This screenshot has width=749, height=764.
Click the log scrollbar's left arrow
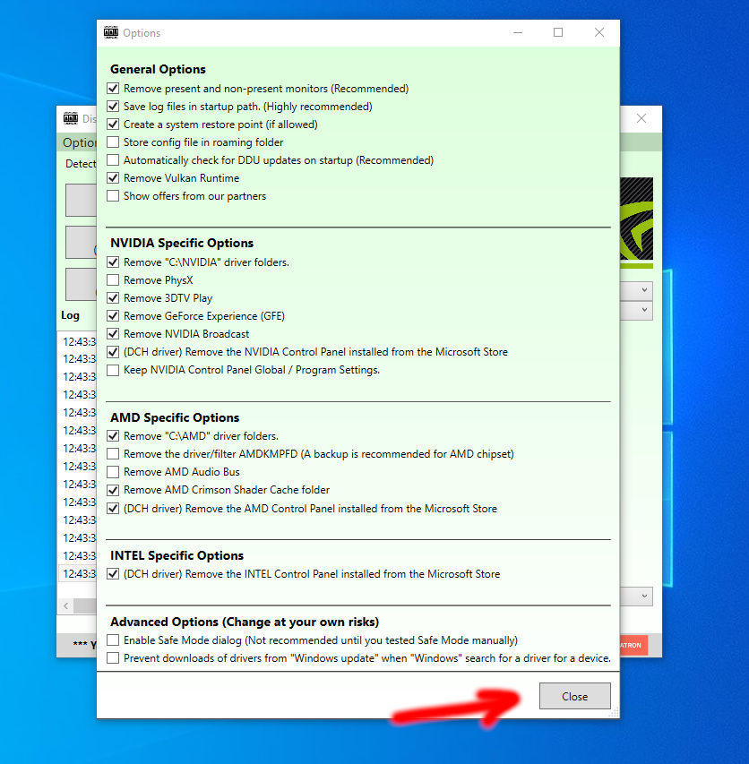click(65, 605)
